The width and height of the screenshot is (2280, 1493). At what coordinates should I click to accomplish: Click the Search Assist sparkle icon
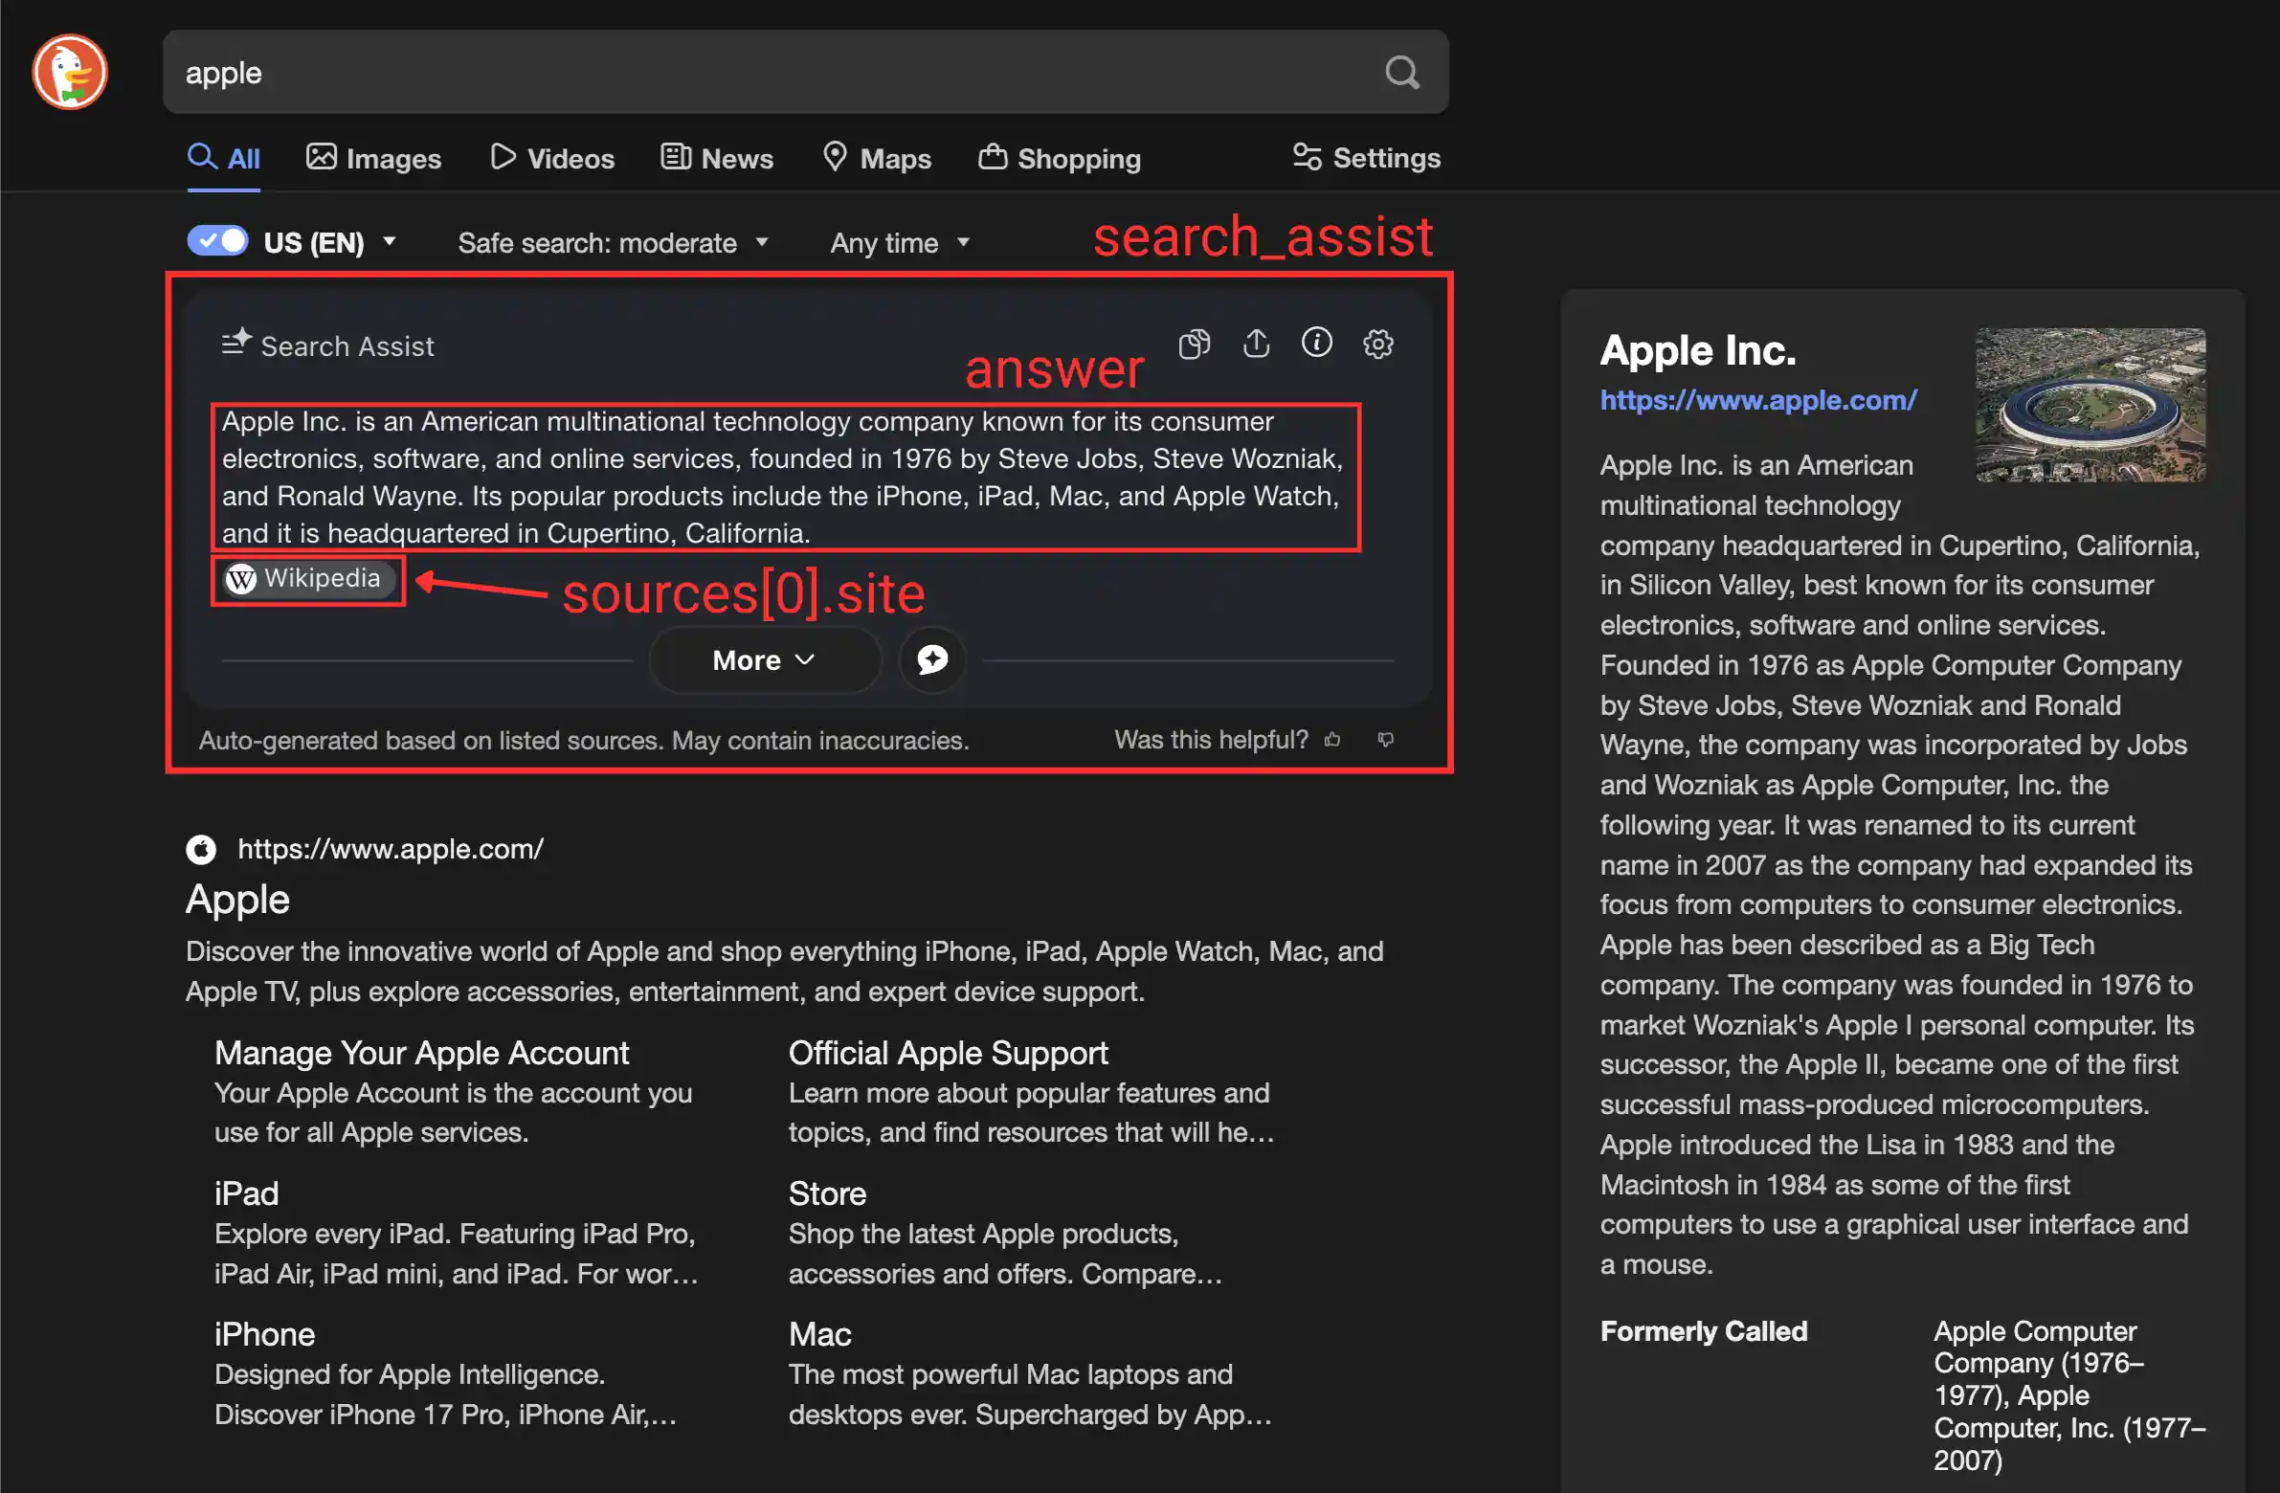[235, 343]
